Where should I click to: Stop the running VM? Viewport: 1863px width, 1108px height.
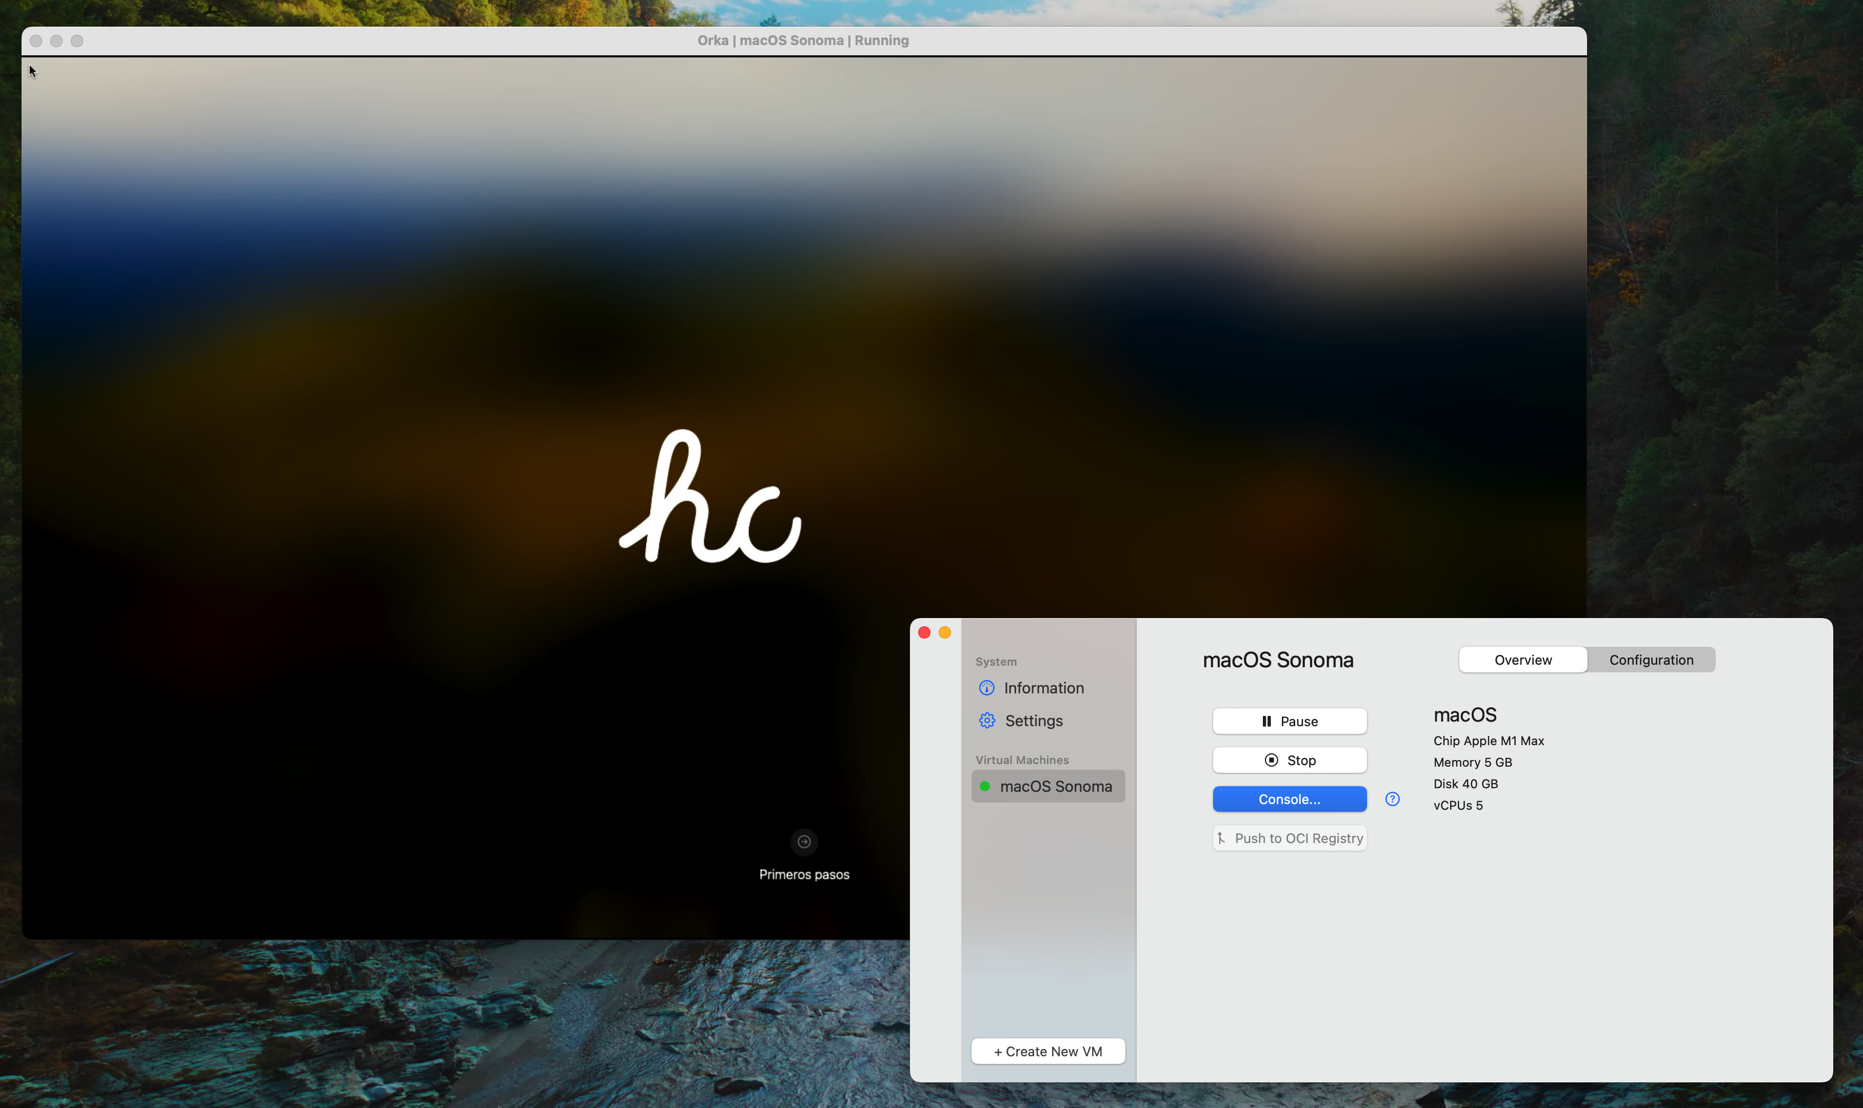tap(1289, 760)
